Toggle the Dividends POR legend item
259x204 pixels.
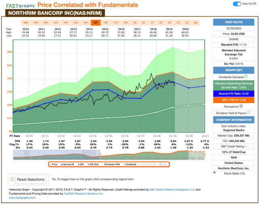click(111, 164)
